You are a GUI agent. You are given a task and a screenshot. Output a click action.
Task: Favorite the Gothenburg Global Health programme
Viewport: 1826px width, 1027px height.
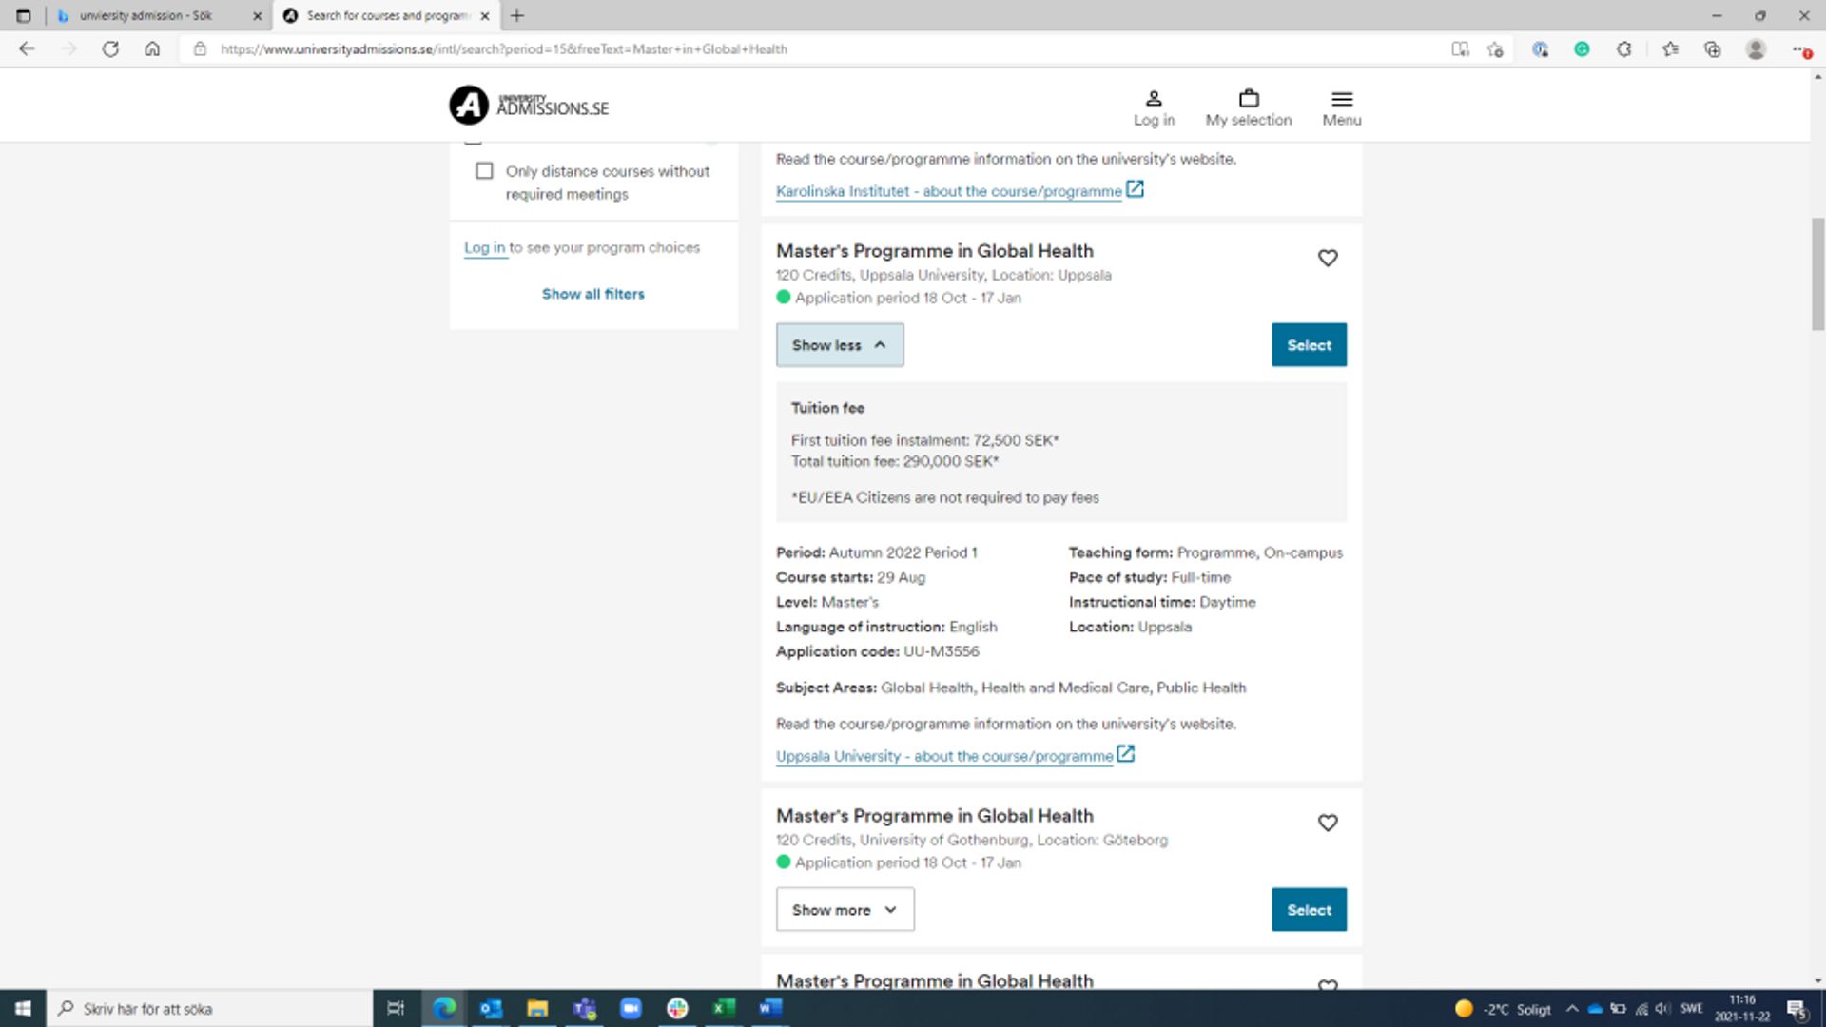point(1328,823)
